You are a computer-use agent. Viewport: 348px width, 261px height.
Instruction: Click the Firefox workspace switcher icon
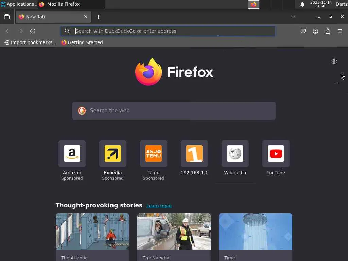coord(254,4)
